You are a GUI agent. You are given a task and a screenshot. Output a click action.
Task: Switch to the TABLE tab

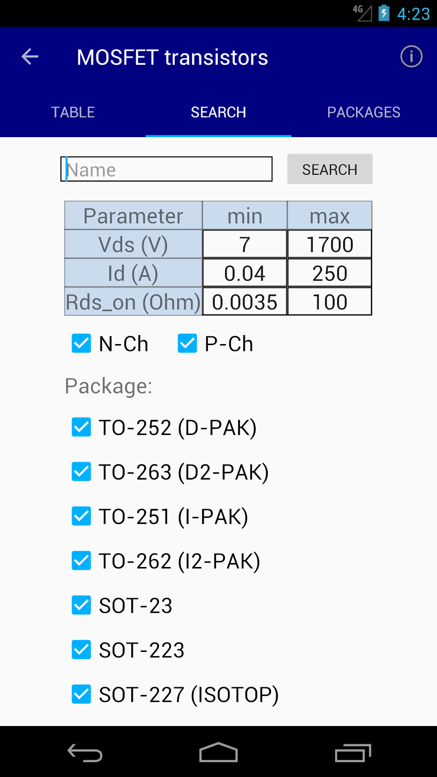point(73,112)
